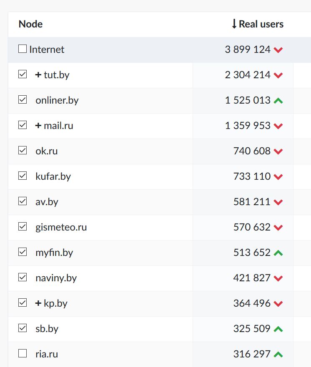Image resolution: width=311 pixels, height=367 pixels.
Task: Expand the kp.by node
Action: (38, 303)
